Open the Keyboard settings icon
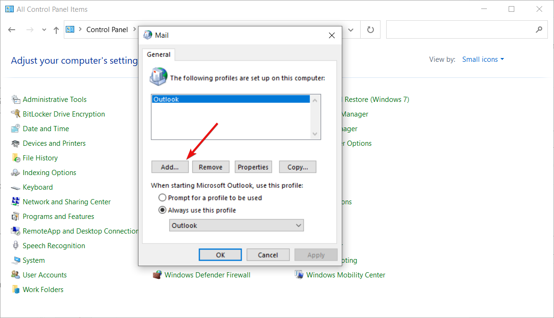Image resolution: width=554 pixels, height=318 pixels. (x=16, y=187)
